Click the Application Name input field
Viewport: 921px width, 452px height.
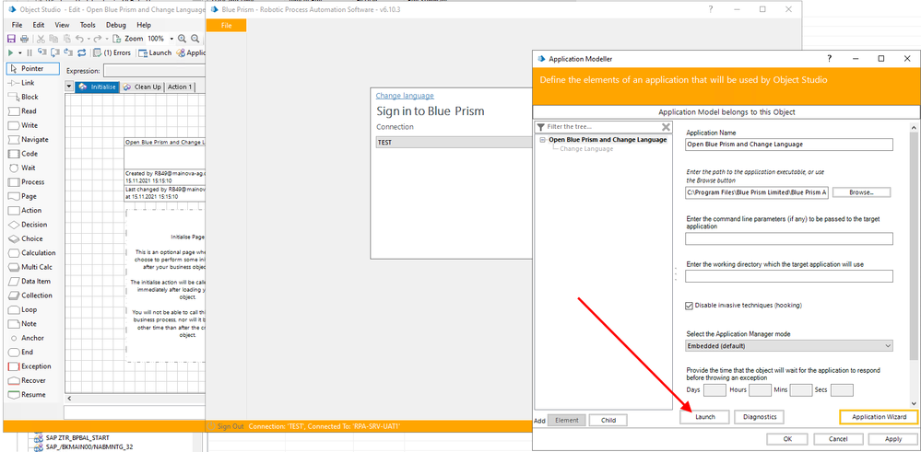(789, 145)
